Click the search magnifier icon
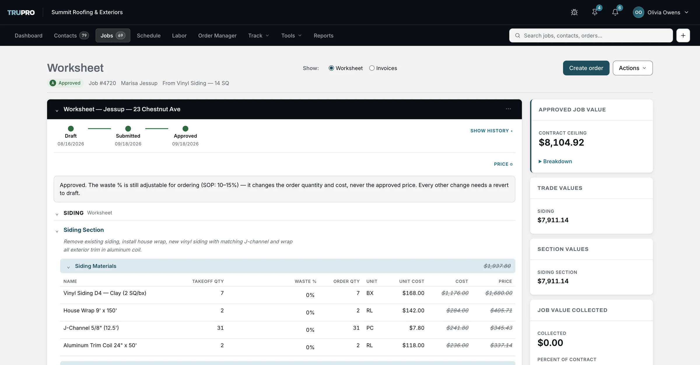This screenshot has height=365, width=700. (517, 36)
